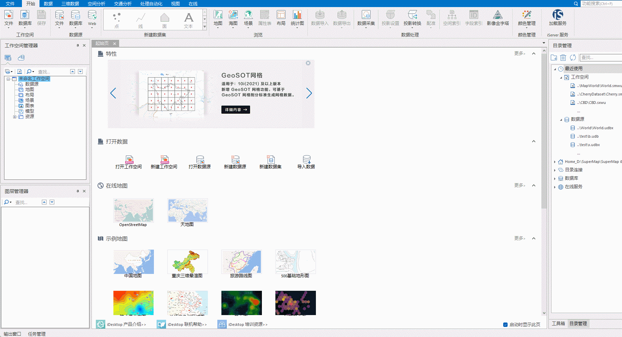Open the 任务管理 bottom tab
The width and height of the screenshot is (622, 337).
tap(37, 334)
